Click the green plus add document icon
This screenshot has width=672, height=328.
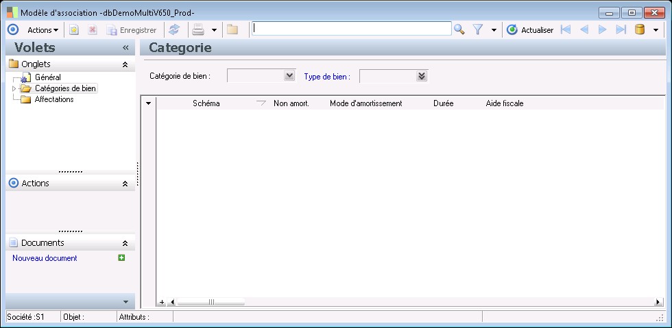pos(122,257)
